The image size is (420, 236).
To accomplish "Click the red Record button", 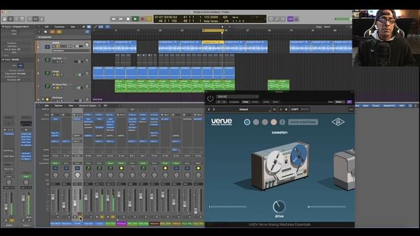I will [142, 19].
